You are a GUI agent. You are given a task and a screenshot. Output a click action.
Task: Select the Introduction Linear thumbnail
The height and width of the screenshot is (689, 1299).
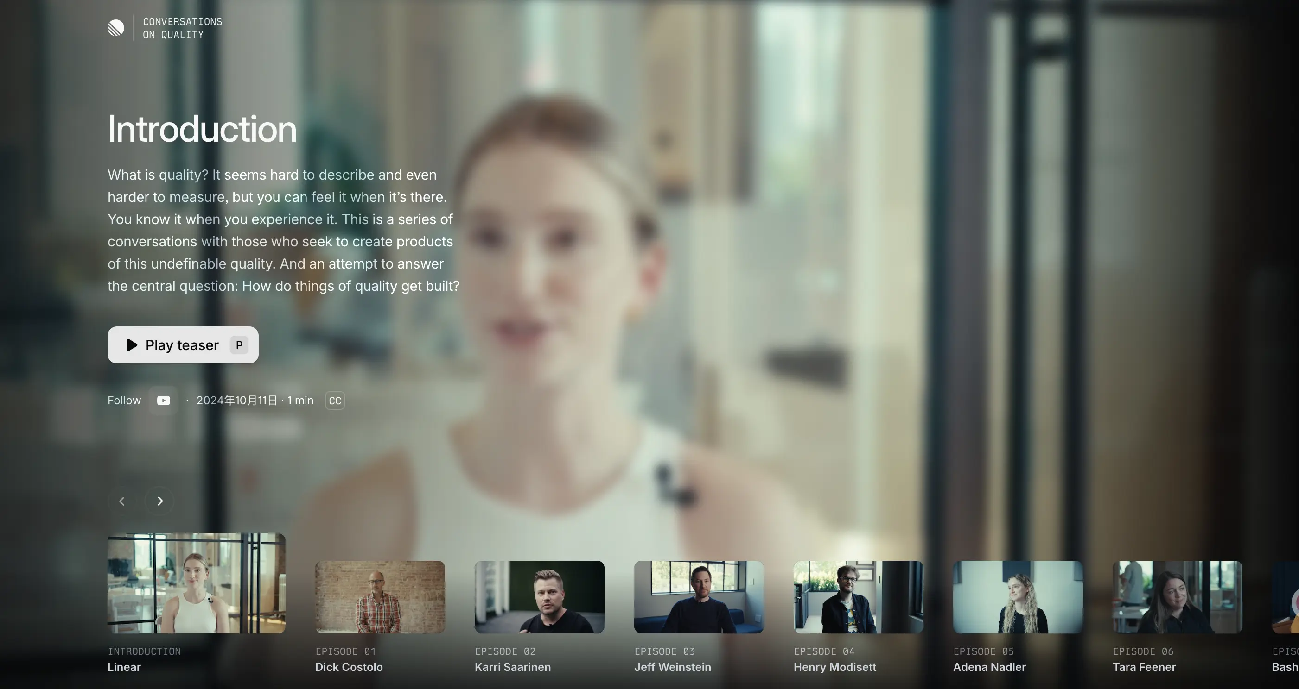pyautogui.click(x=196, y=583)
